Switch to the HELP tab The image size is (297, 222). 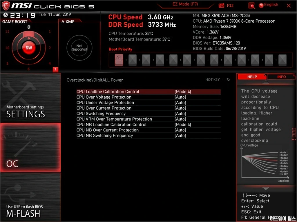tap(252, 77)
